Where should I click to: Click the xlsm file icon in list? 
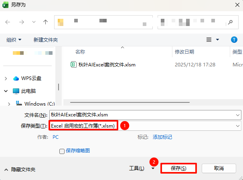[73, 64]
